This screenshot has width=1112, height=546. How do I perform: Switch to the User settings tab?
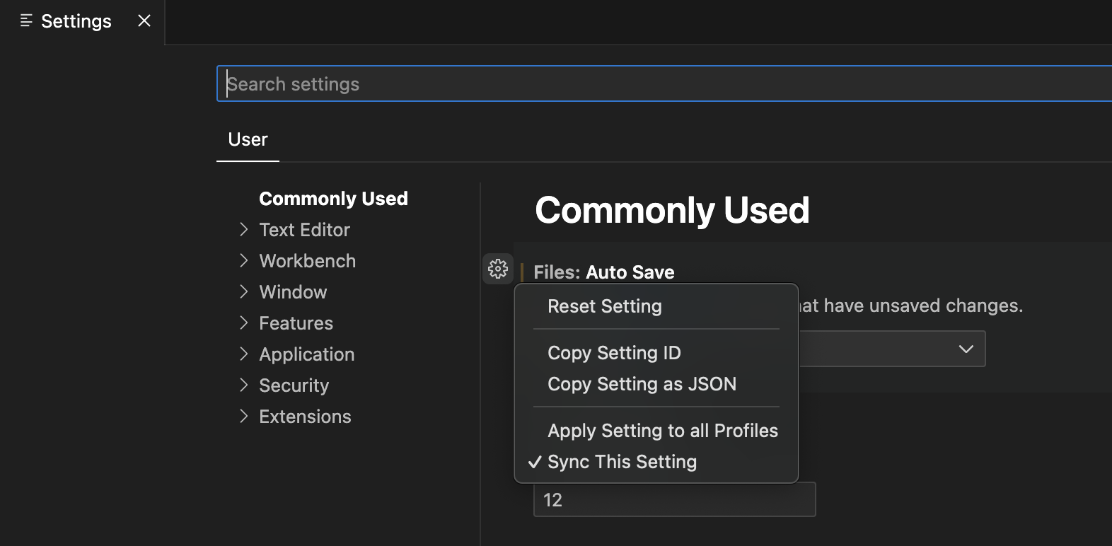tap(248, 139)
